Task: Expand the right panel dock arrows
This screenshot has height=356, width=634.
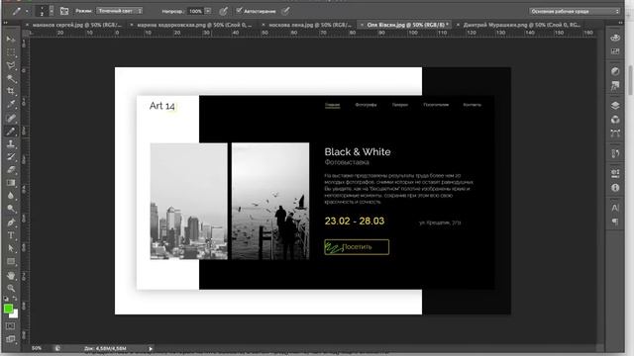Action: 620,24
